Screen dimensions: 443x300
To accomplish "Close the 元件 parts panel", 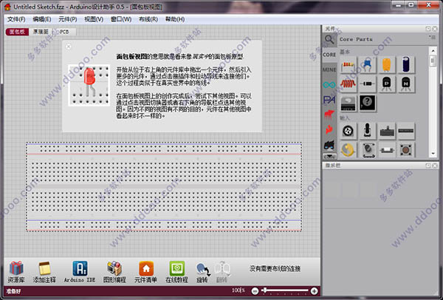I will point(435,29).
